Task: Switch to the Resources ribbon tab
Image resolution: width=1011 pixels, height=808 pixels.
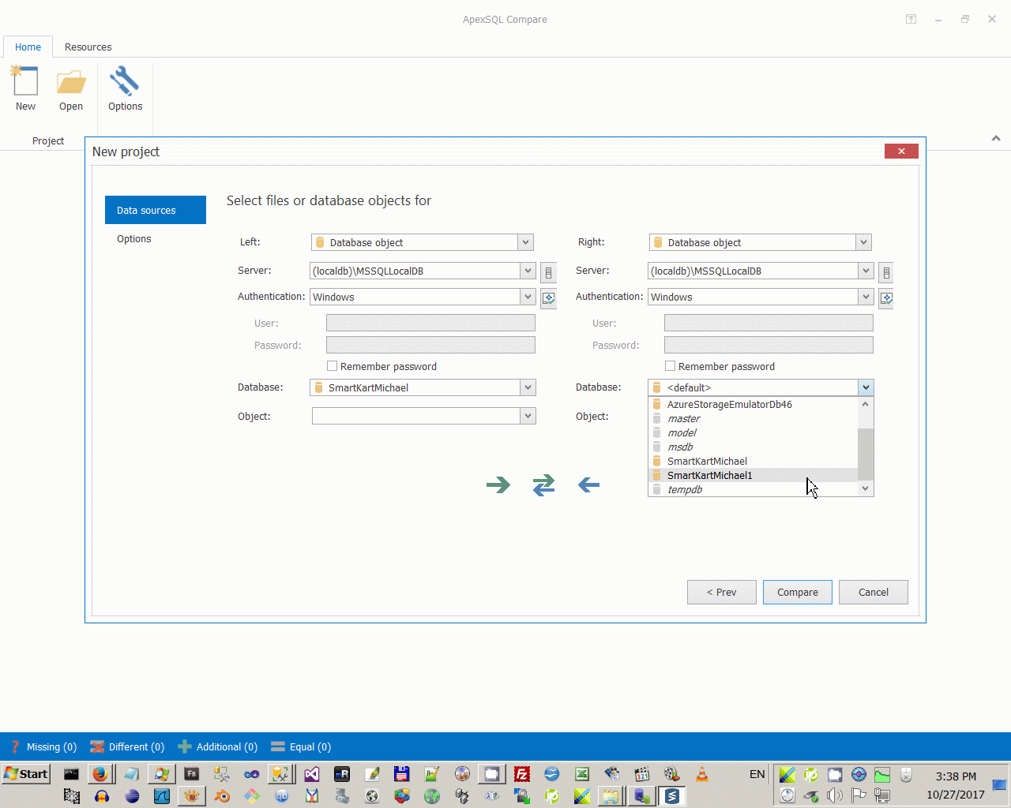Action: coord(88,47)
